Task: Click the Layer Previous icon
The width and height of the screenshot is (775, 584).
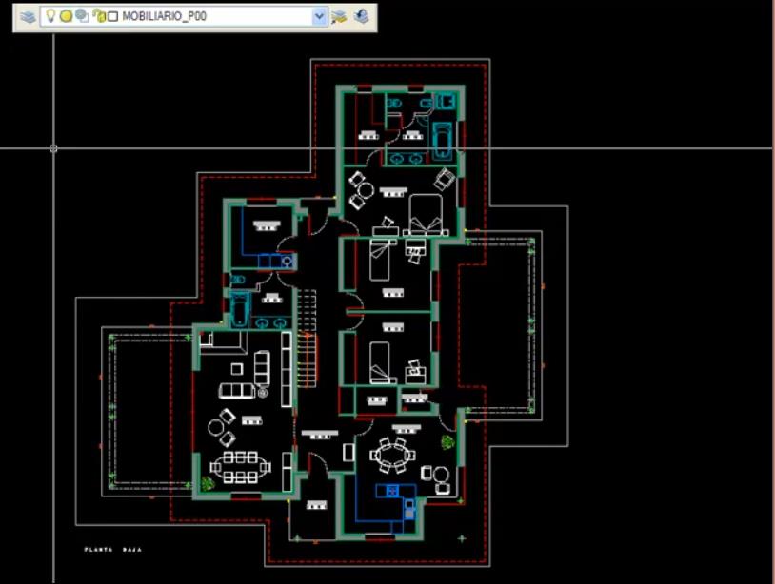Action: (x=362, y=17)
